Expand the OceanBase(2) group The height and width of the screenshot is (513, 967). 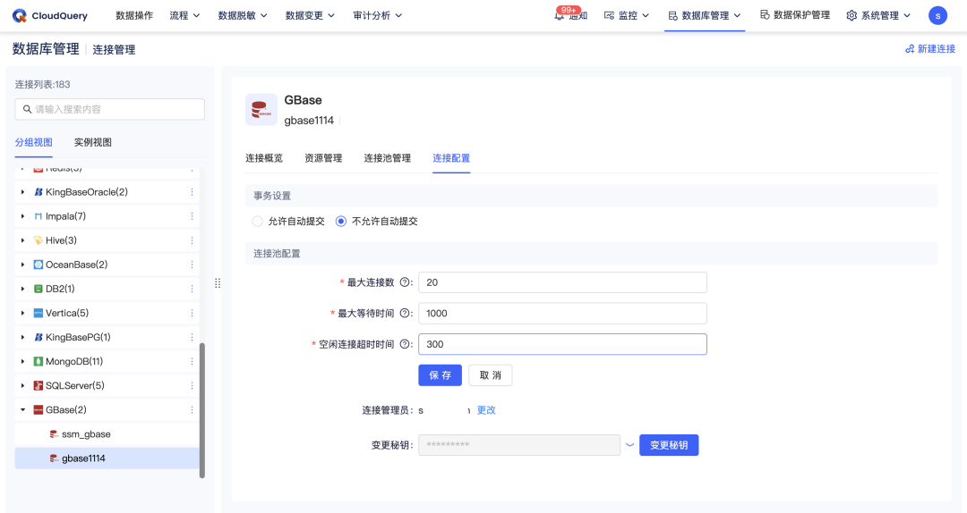22,265
